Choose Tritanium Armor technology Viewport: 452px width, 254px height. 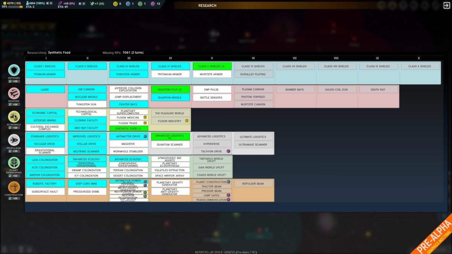[x=171, y=74]
